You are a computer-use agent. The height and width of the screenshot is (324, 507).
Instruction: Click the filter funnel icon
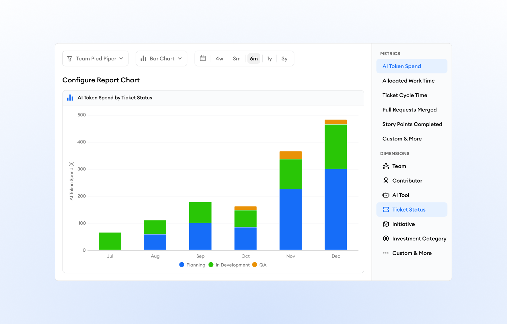(x=70, y=59)
